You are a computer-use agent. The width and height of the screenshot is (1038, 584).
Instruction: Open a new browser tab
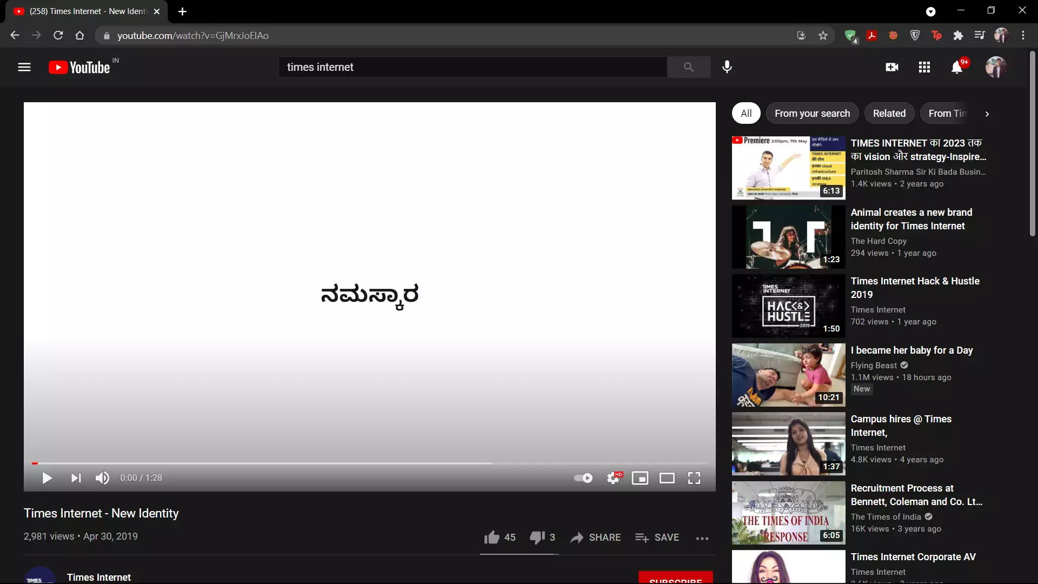click(182, 11)
